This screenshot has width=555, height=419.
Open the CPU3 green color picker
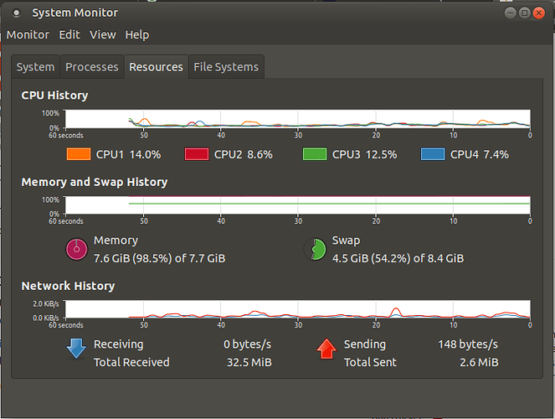pyautogui.click(x=315, y=154)
